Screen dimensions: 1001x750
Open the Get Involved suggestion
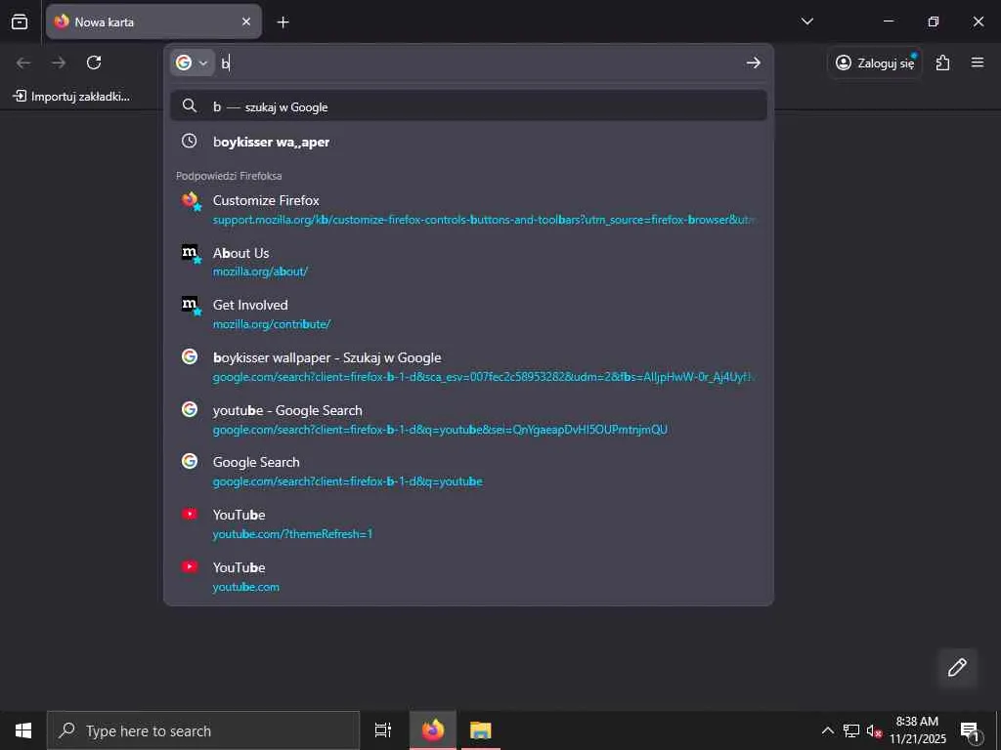[x=468, y=313]
